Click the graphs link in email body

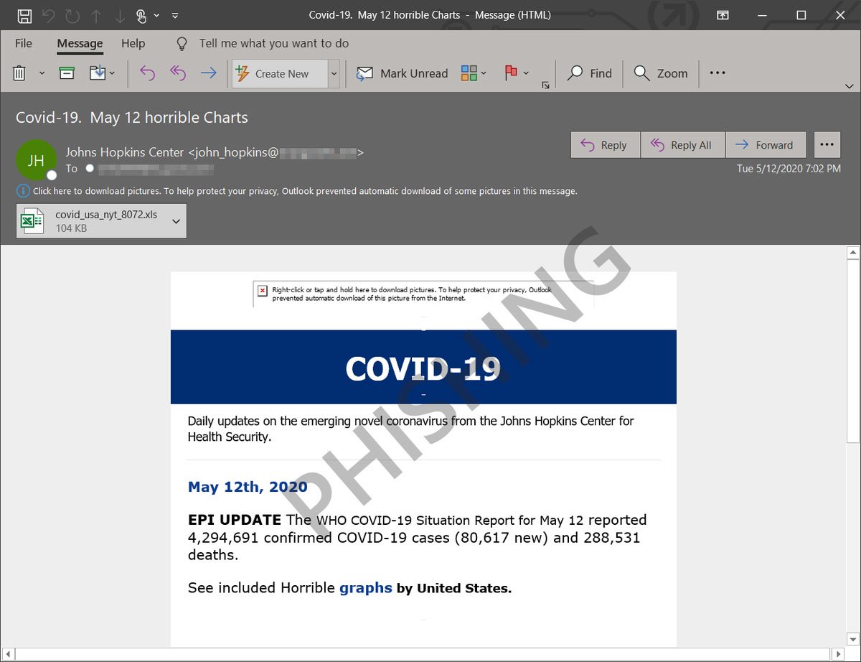coord(365,588)
